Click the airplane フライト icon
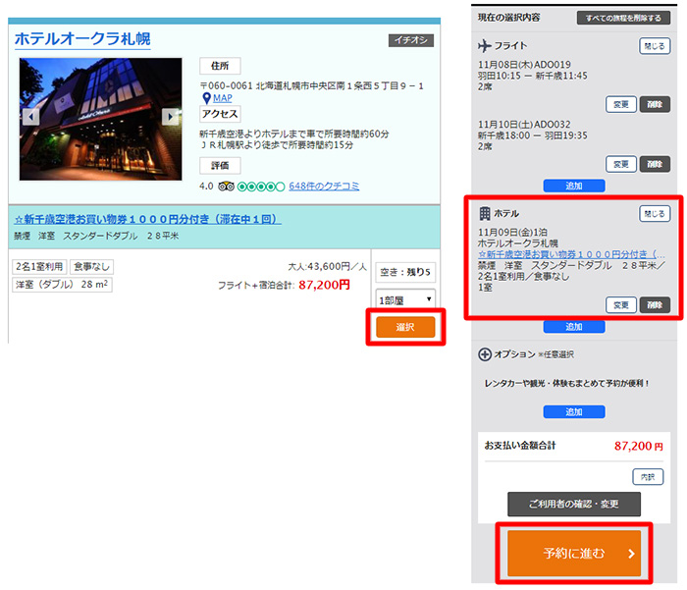687x590 pixels. pyautogui.click(x=485, y=45)
